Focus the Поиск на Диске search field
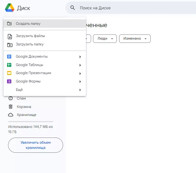This screenshot has width=196, height=173. pos(129,8)
